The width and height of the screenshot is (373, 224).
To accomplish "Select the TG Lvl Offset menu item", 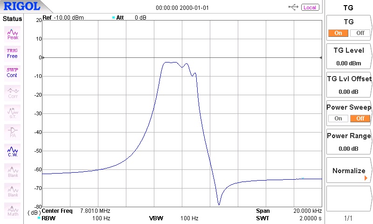I will 349,85.
